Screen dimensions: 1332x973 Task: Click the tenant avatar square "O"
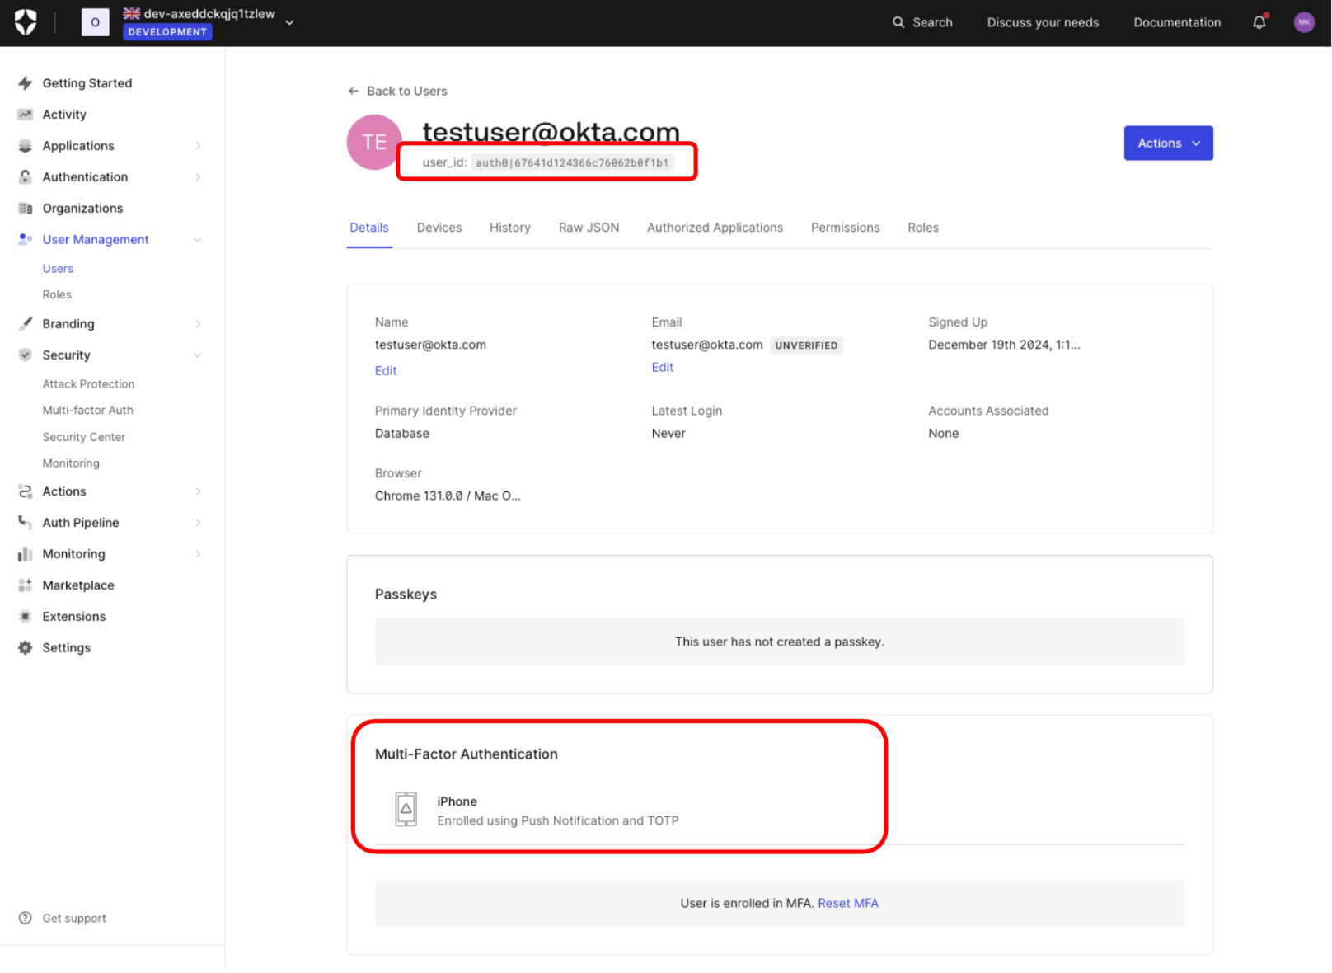(95, 22)
